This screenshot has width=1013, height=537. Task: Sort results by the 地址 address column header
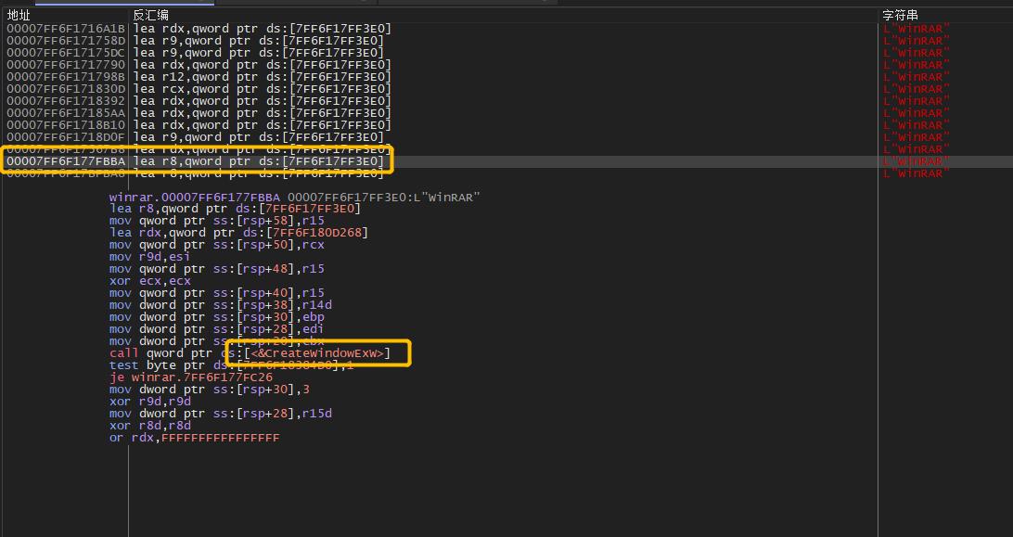pos(19,15)
